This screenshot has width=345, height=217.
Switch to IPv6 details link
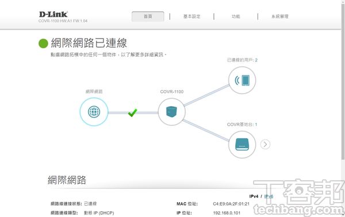(269, 196)
